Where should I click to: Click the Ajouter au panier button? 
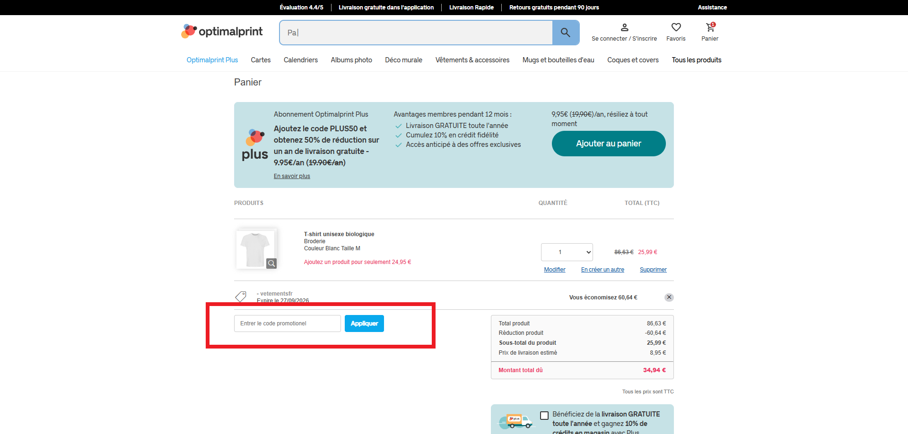tap(609, 144)
